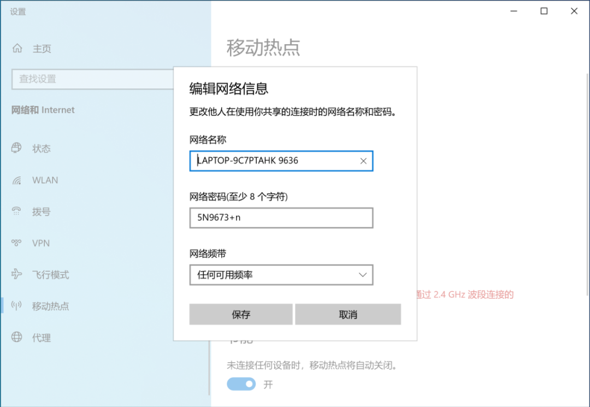This screenshot has height=407, width=590.
Task: Click the 查找设置 search box
Action: pyautogui.click(x=92, y=79)
